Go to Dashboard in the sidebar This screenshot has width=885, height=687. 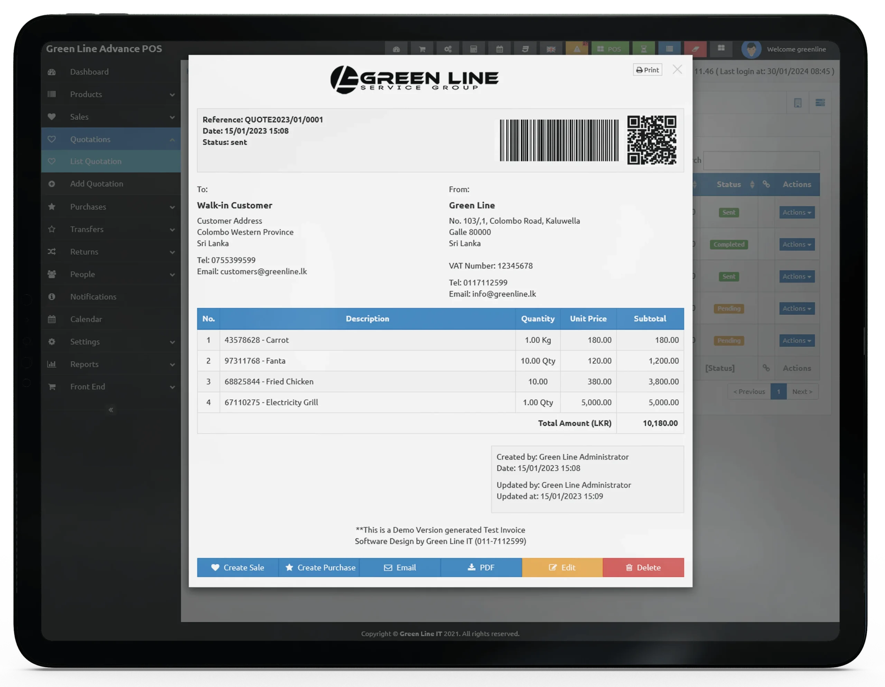tap(89, 72)
